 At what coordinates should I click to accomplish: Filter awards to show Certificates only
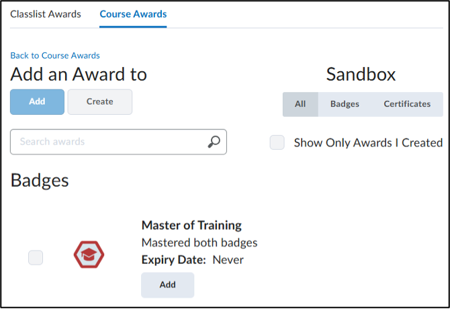click(x=407, y=104)
